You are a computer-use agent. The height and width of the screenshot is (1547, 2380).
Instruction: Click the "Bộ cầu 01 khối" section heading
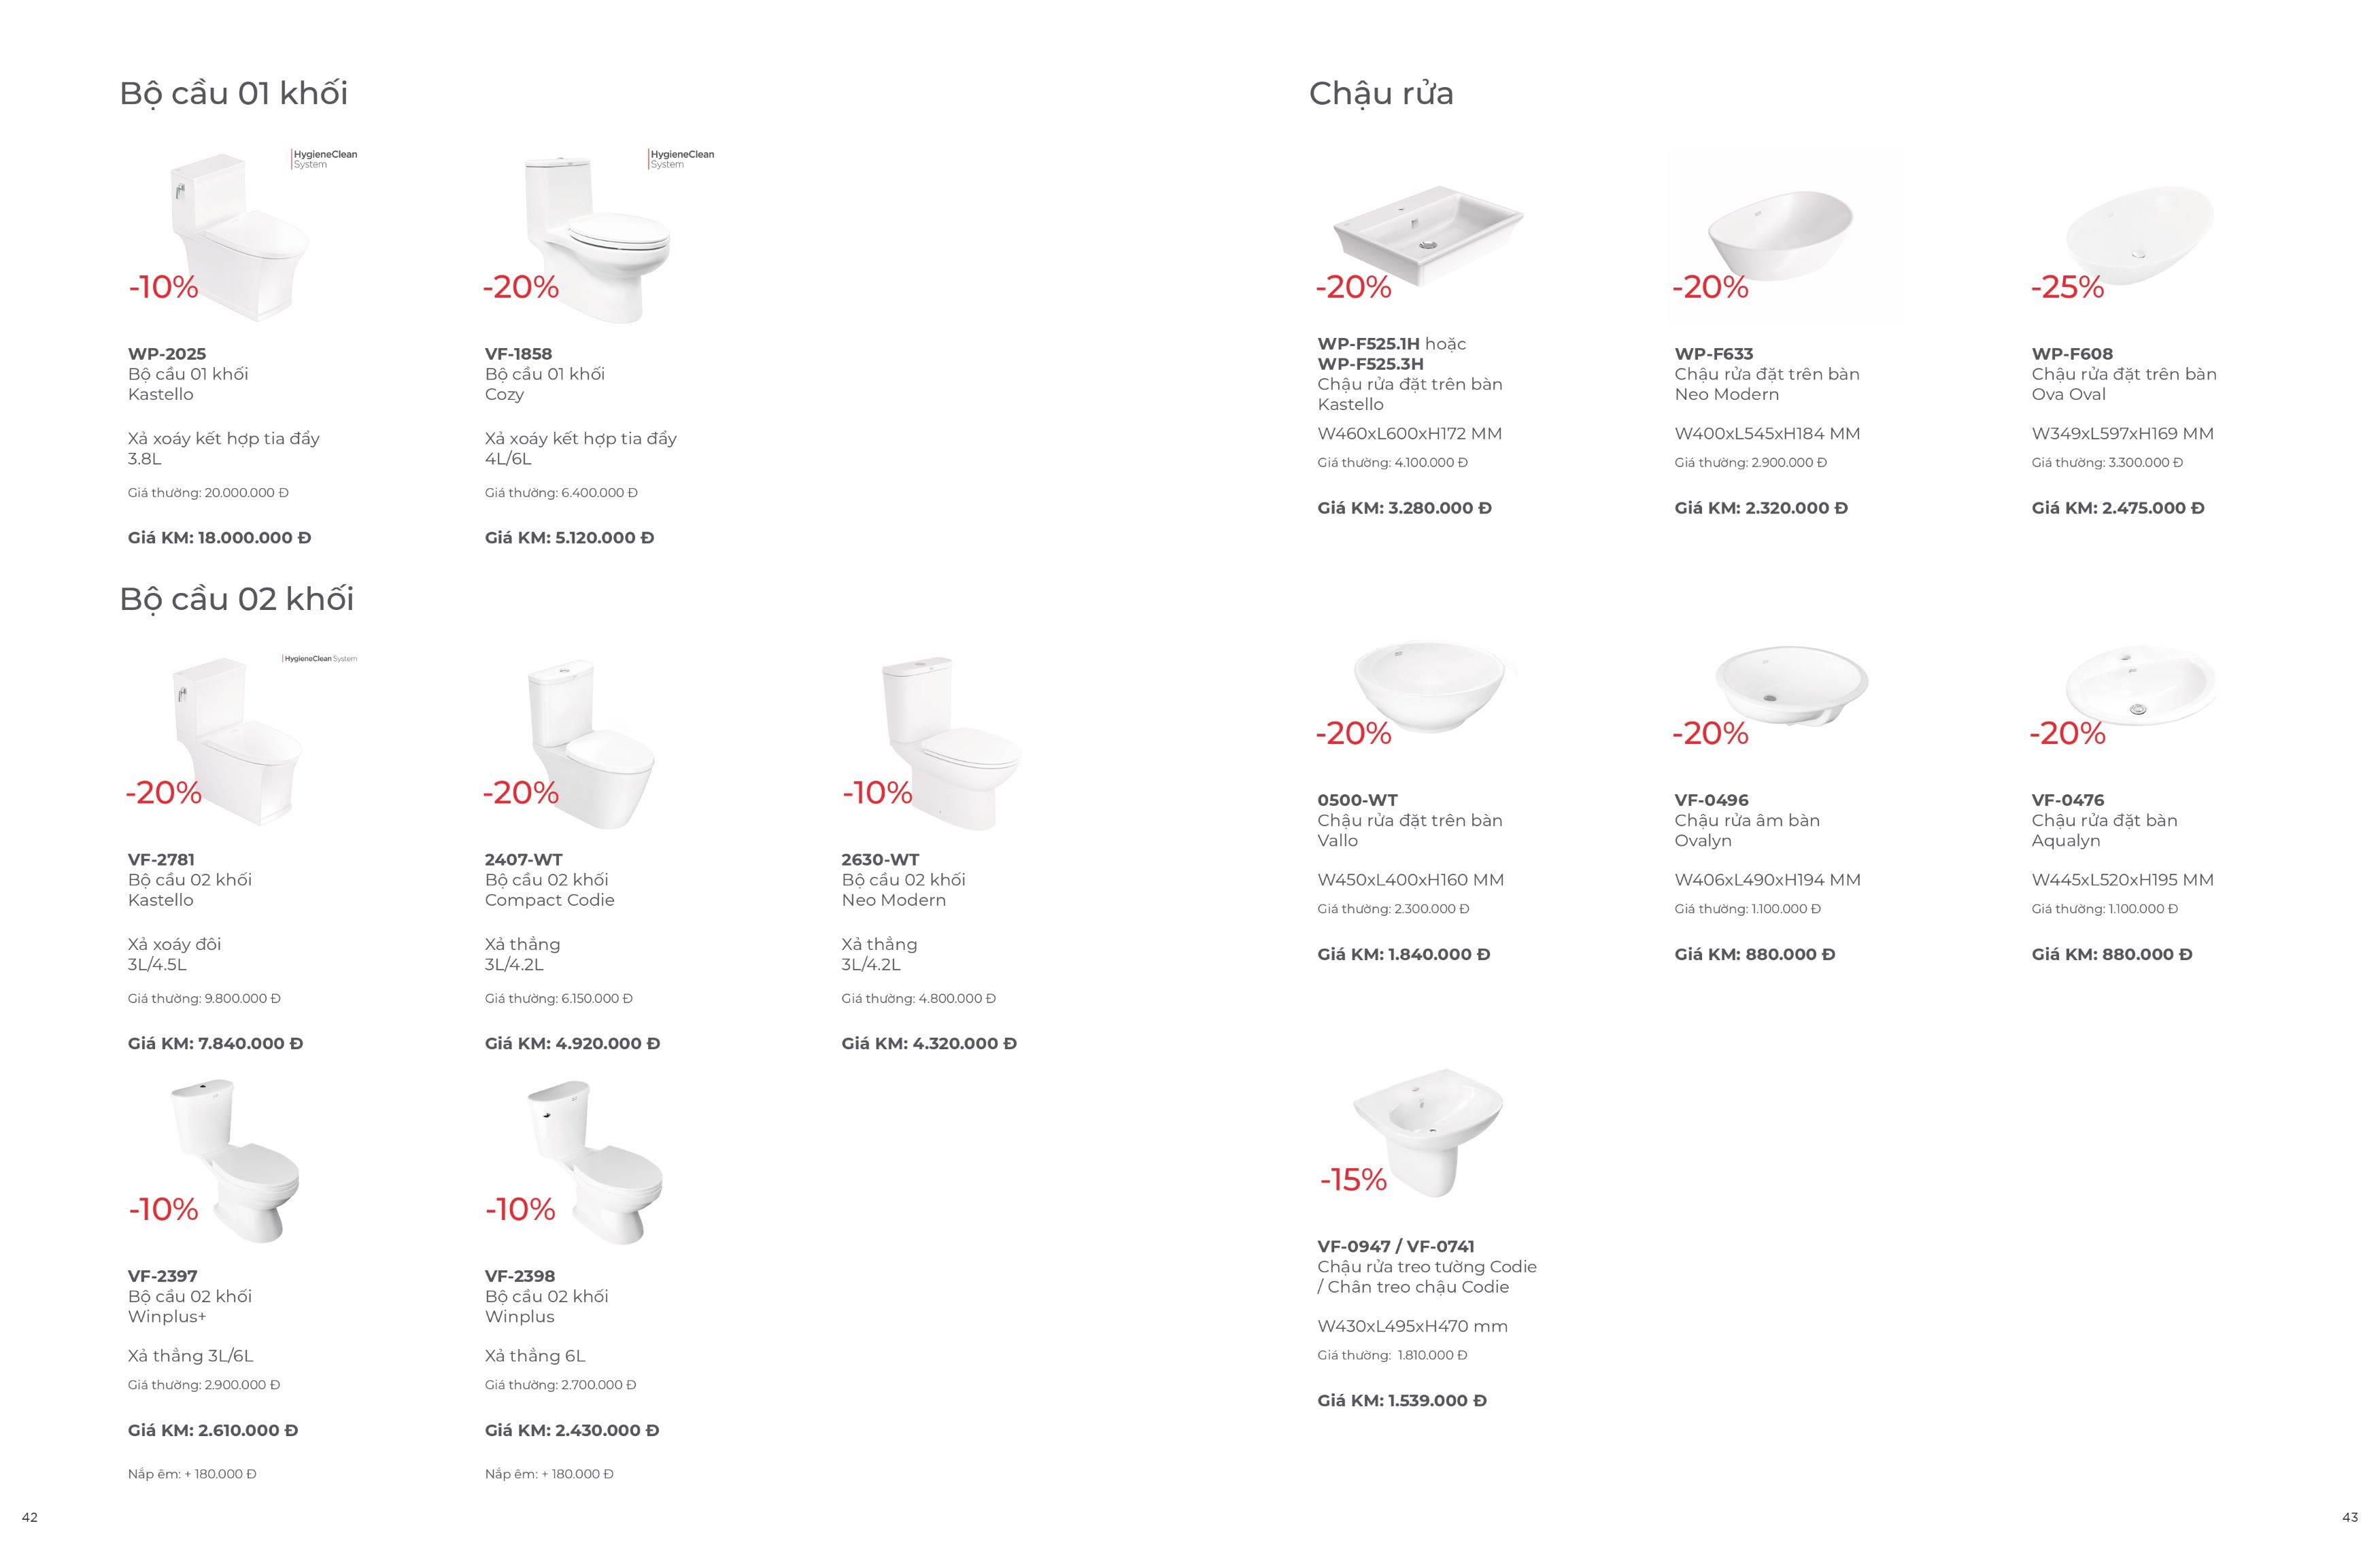(234, 93)
